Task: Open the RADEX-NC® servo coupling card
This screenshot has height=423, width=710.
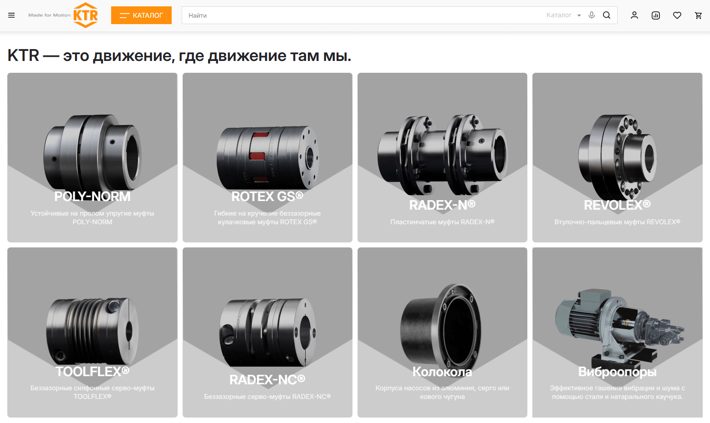Action: 267,332
